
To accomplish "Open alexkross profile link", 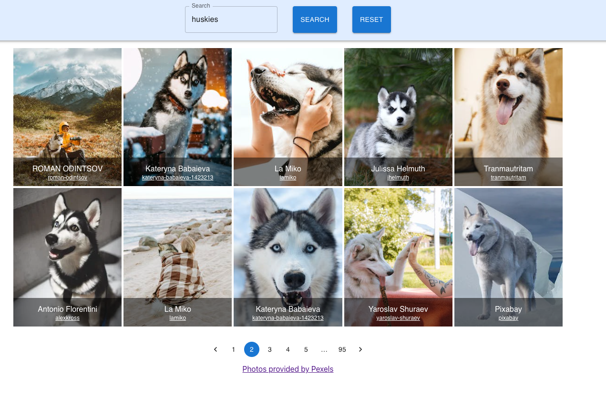I will pos(67,318).
